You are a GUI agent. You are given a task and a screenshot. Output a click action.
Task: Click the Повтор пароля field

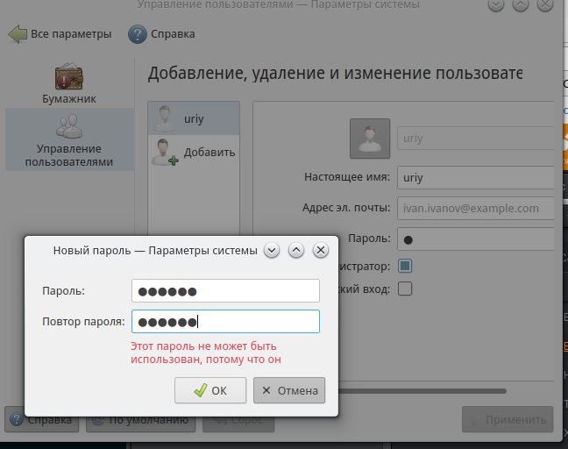(x=225, y=322)
